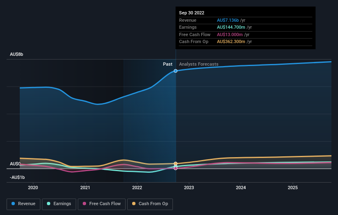This screenshot has height=215, width=338.
Task: Click the 2025 x-axis label
Action: tap(293, 188)
